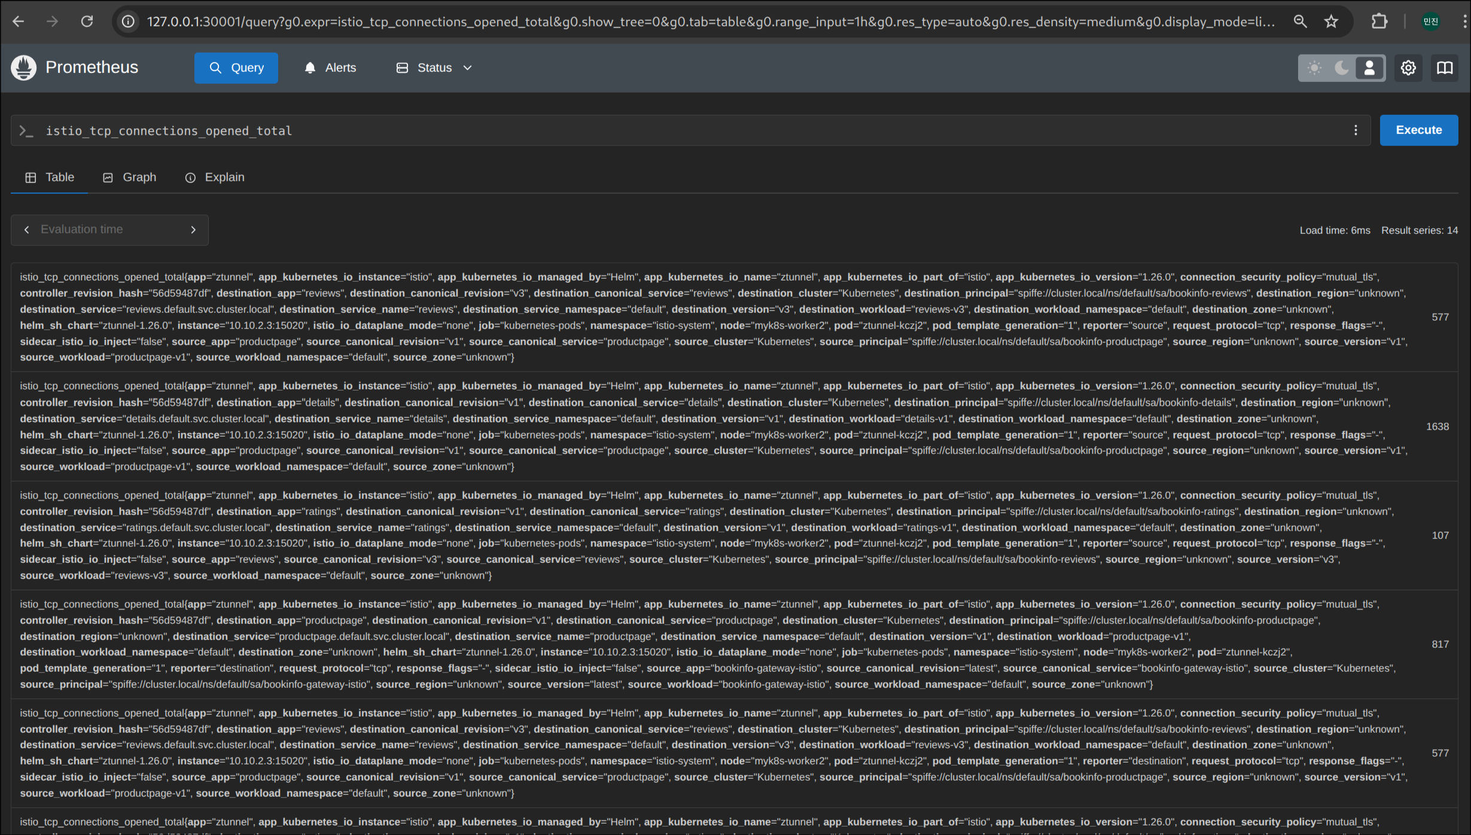Open the browser zoom magnifier icon

tap(1300, 22)
